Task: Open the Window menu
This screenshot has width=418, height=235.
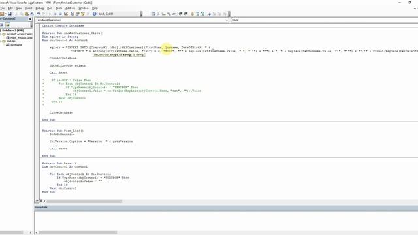Action: 84,8
